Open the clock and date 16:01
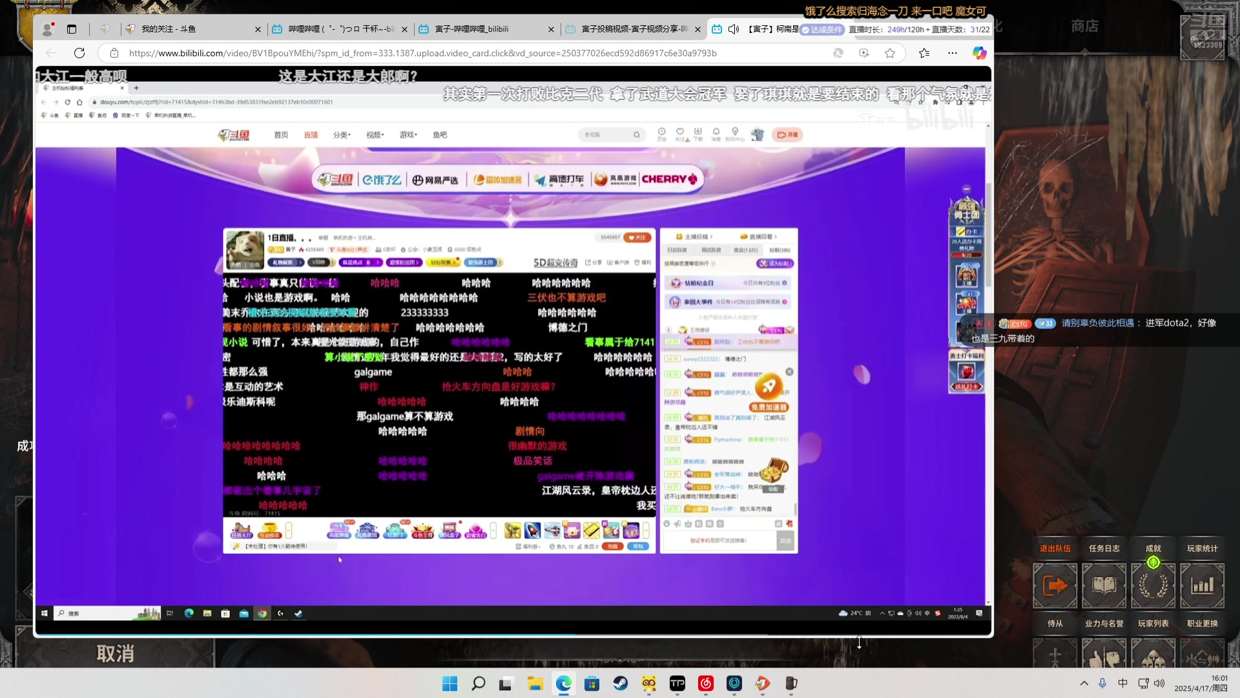The image size is (1240, 698). tap(1201, 683)
